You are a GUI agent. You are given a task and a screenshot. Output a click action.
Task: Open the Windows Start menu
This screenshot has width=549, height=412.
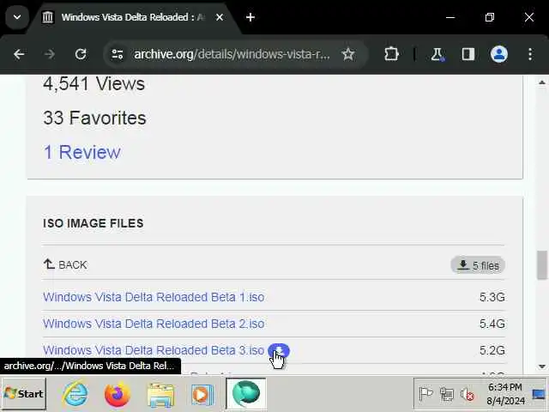(24, 394)
